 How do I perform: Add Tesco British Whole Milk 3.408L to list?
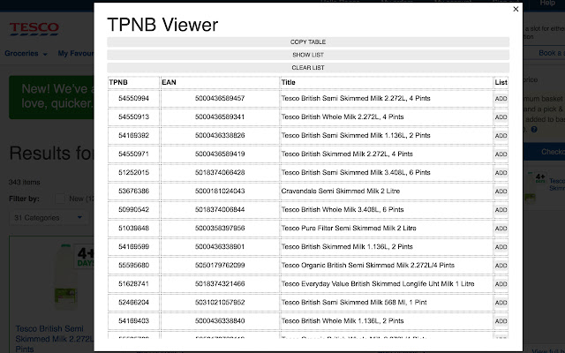tap(501, 210)
